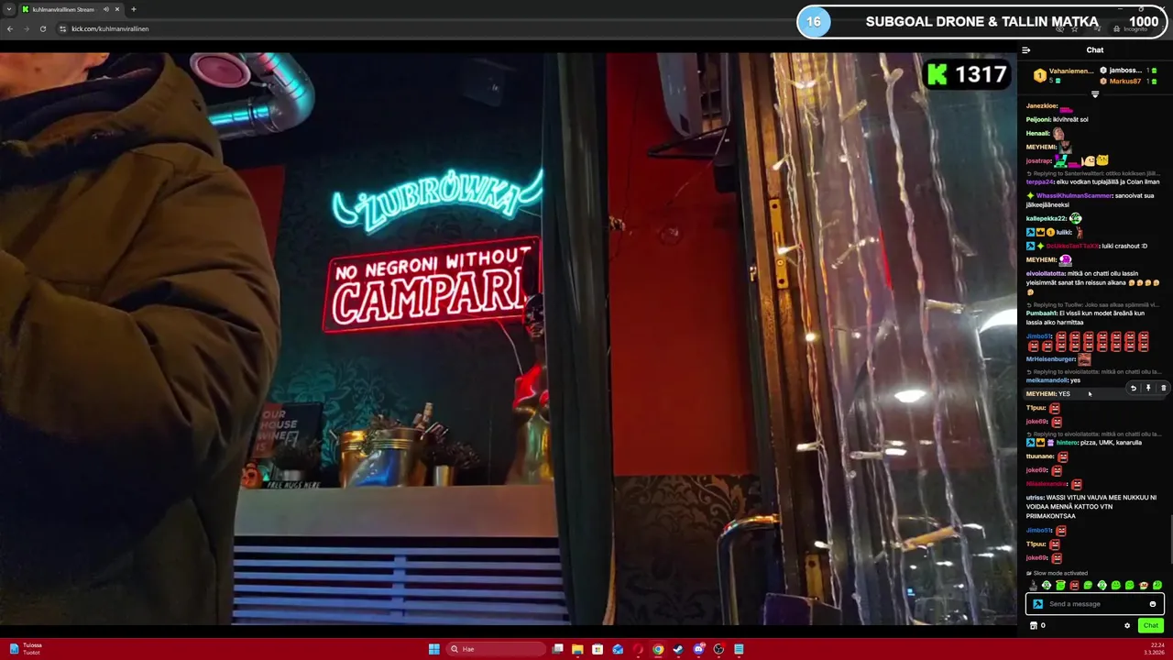Reload the Kick page
The width and height of the screenshot is (1173, 660).
pyautogui.click(x=42, y=28)
